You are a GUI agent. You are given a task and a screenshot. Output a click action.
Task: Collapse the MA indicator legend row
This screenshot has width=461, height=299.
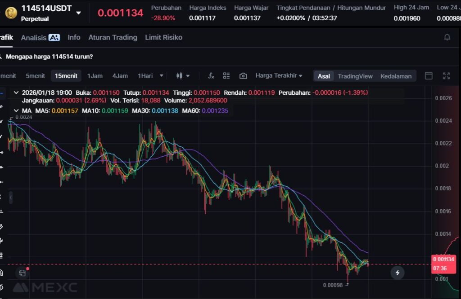pyautogui.click(x=16, y=110)
